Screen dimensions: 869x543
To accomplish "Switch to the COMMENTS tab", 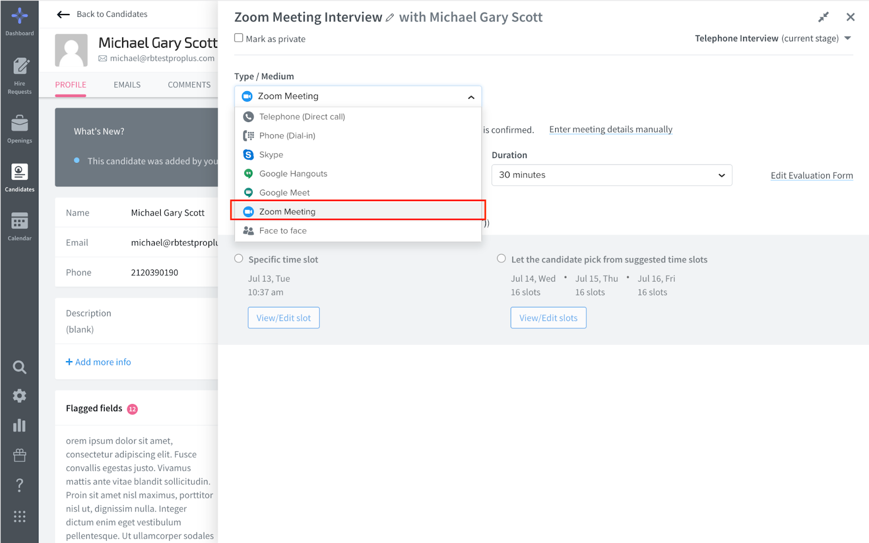I will coord(189,85).
